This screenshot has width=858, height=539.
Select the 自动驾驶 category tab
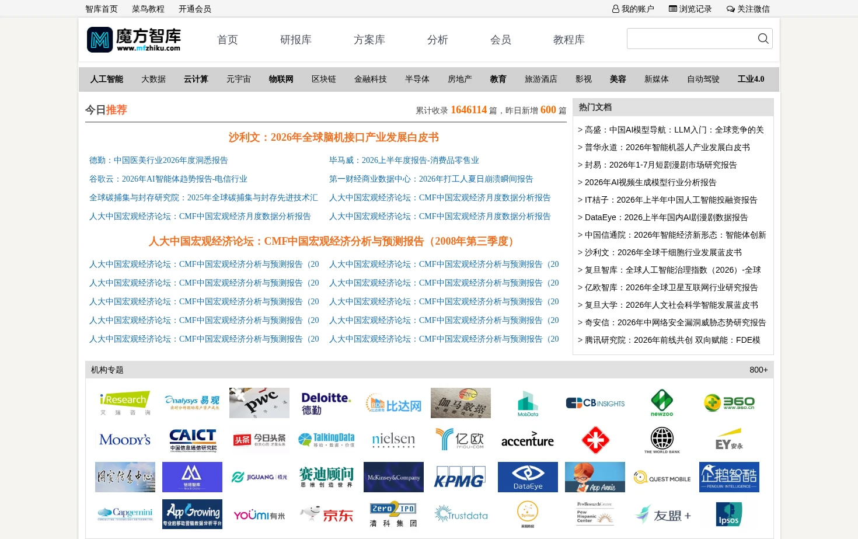[x=703, y=79]
